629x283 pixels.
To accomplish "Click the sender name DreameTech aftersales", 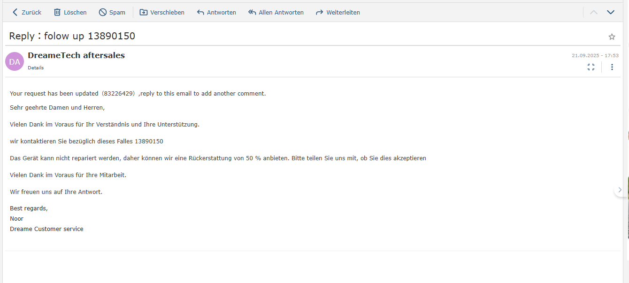I will point(76,55).
